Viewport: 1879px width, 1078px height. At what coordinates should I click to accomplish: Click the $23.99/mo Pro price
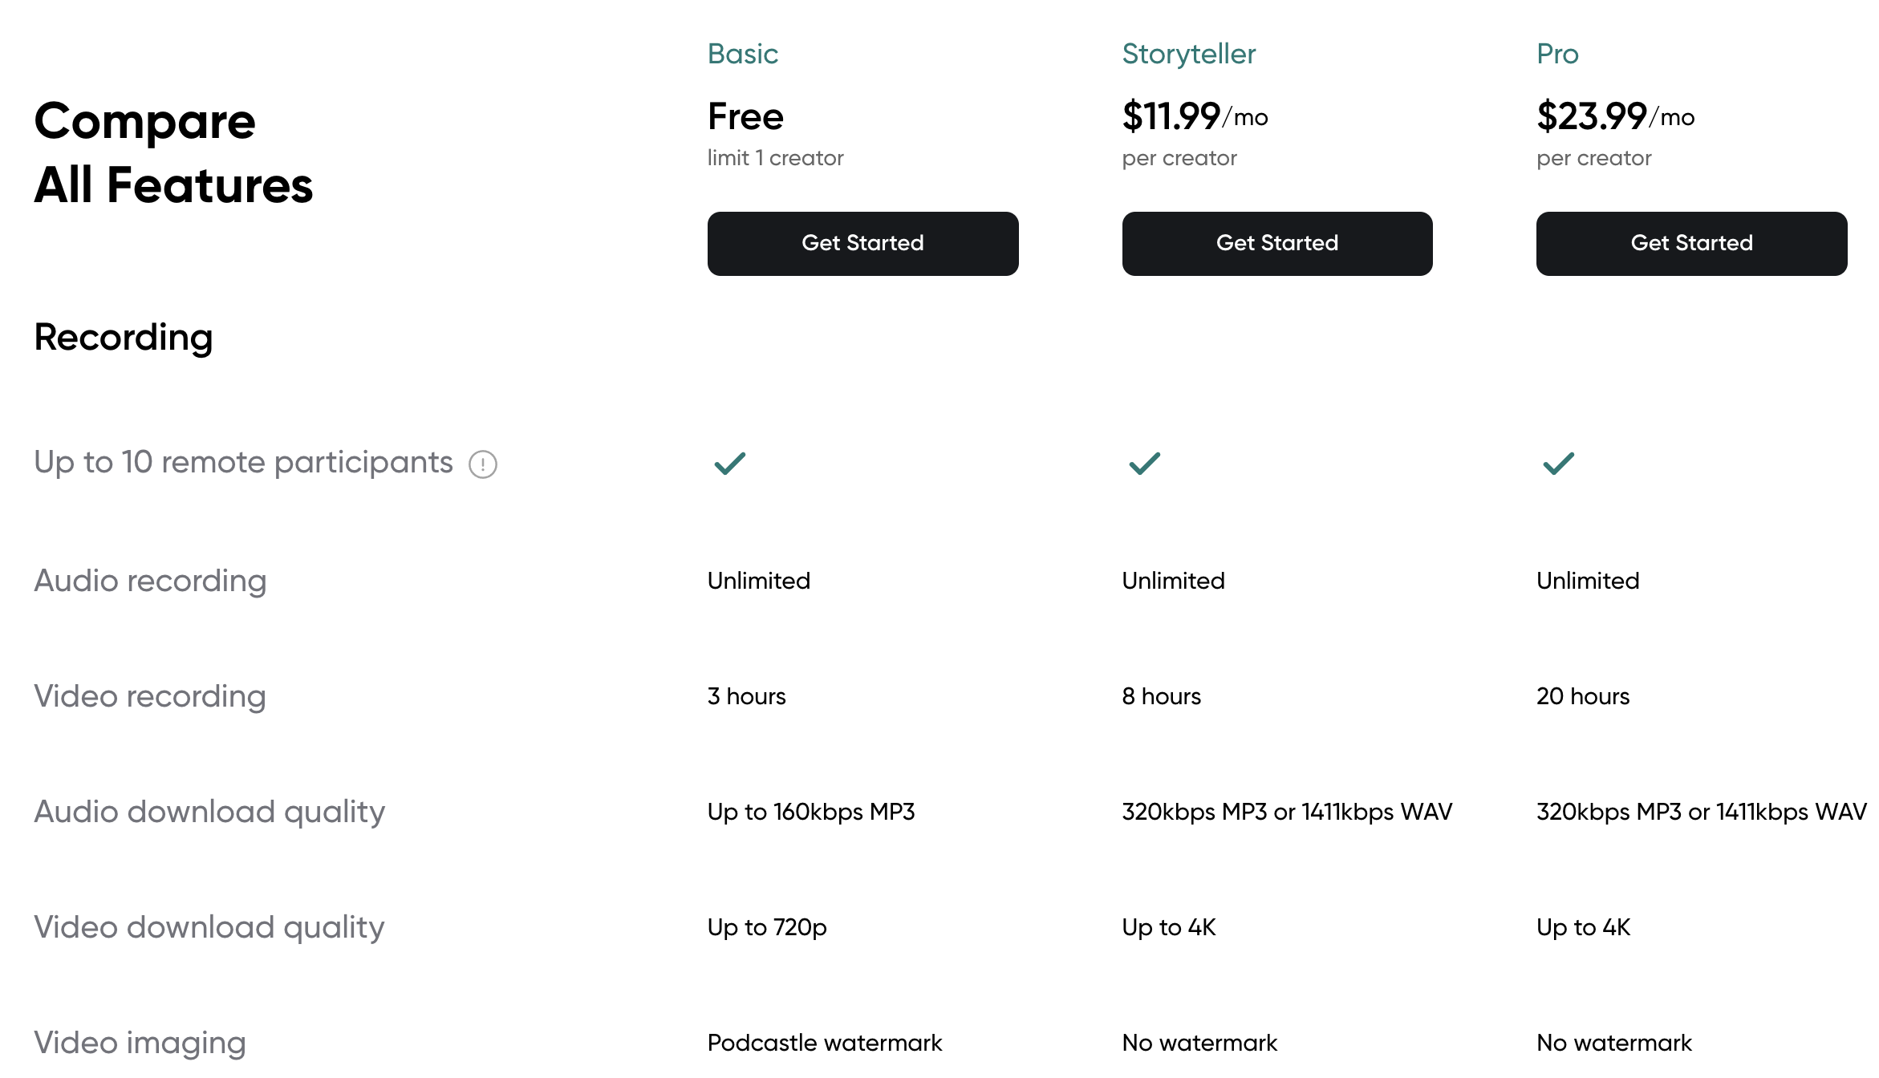coord(1616,117)
